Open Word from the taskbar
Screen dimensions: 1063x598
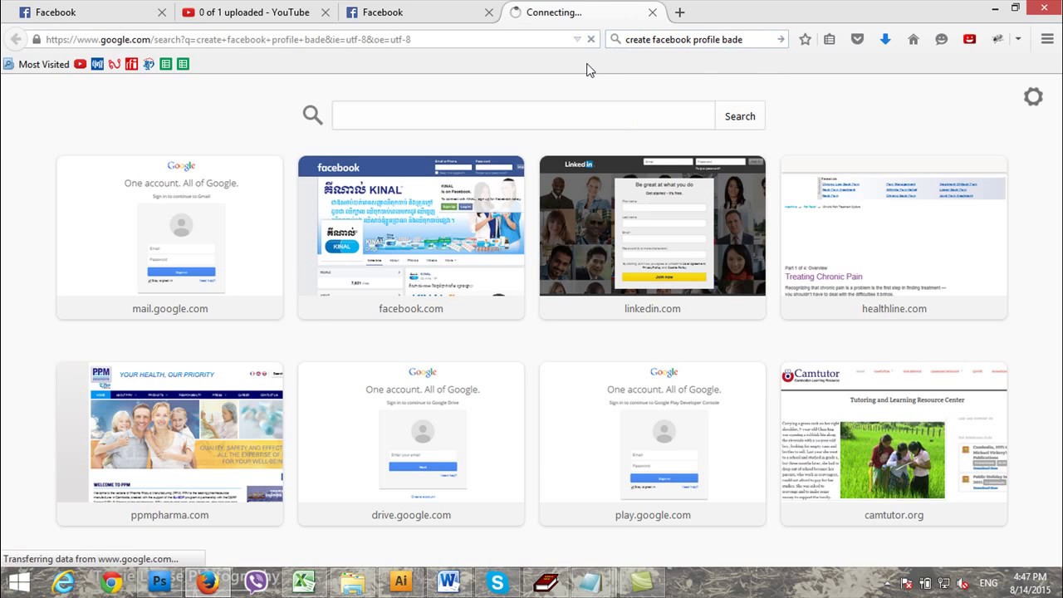(448, 582)
